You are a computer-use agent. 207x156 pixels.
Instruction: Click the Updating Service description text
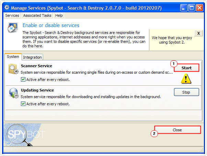point(91,97)
